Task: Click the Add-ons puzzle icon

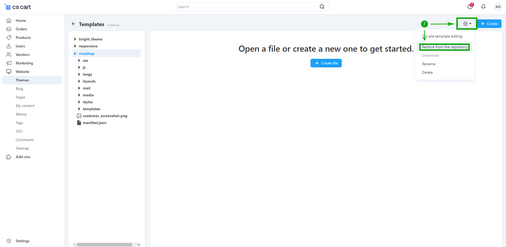Action: [9, 157]
